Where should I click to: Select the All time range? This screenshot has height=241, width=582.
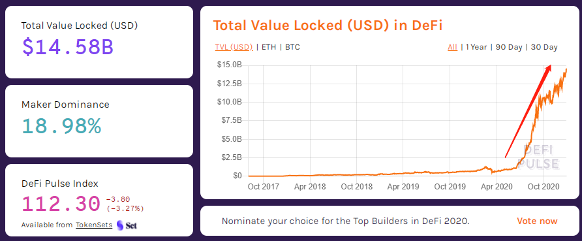point(452,47)
